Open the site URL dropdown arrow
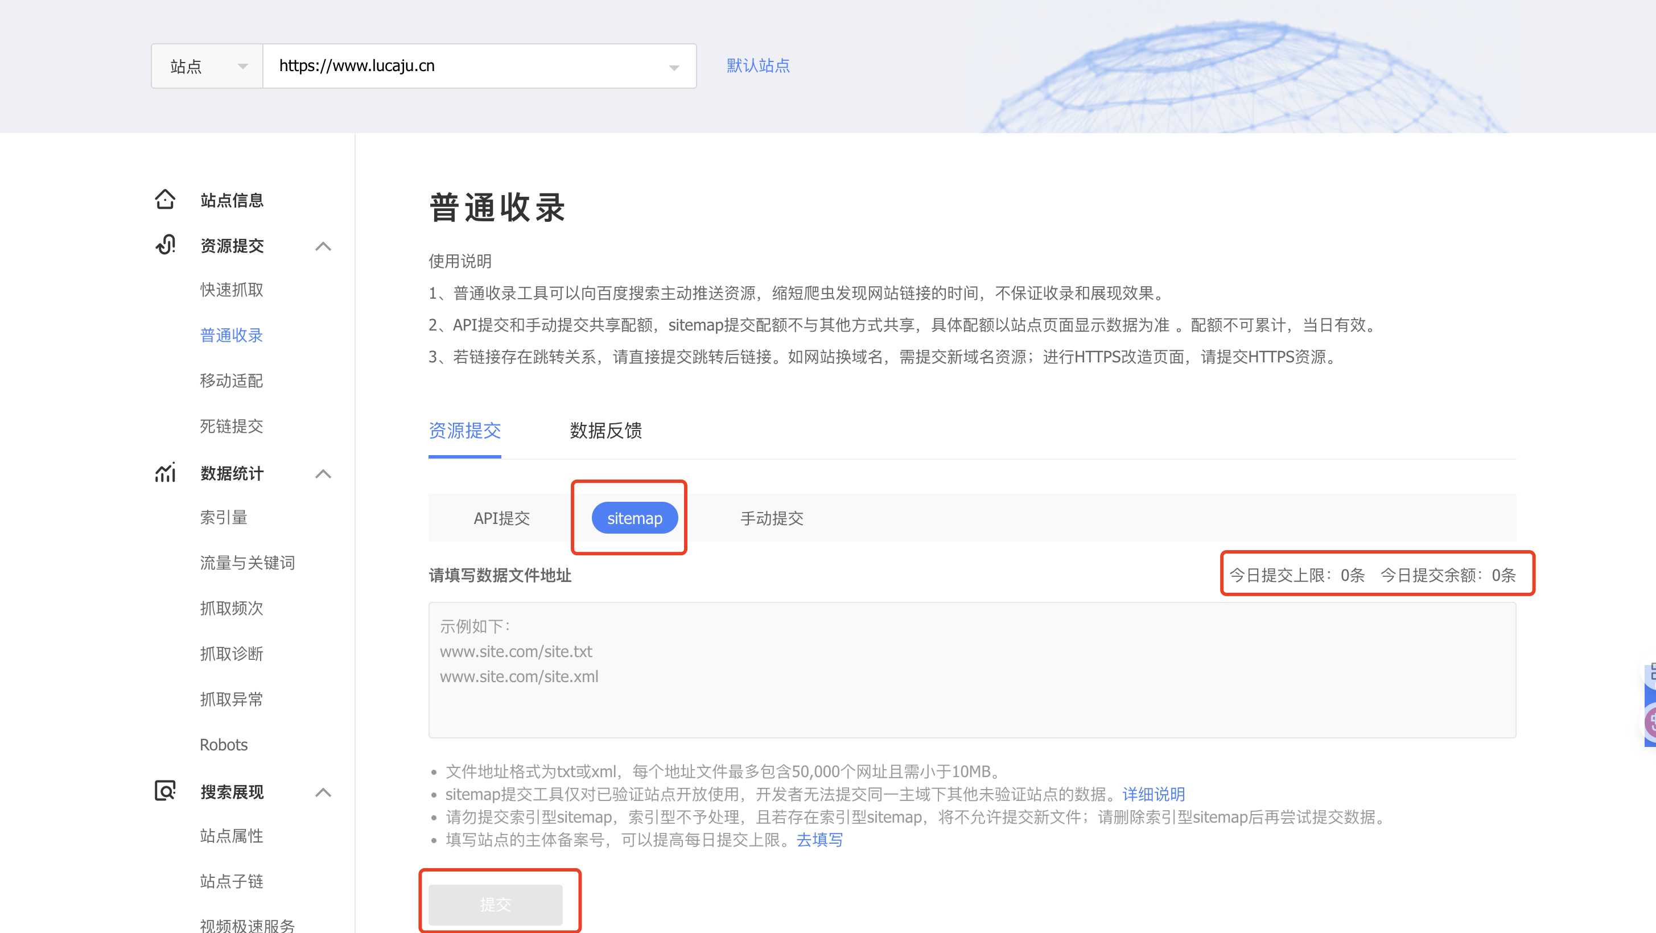Image resolution: width=1656 pixels, height=933 pixels. [x=674, y=68]
